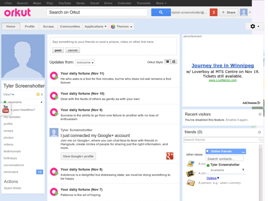
Task: Click the cancel button
Action: (x=73, y=50)
